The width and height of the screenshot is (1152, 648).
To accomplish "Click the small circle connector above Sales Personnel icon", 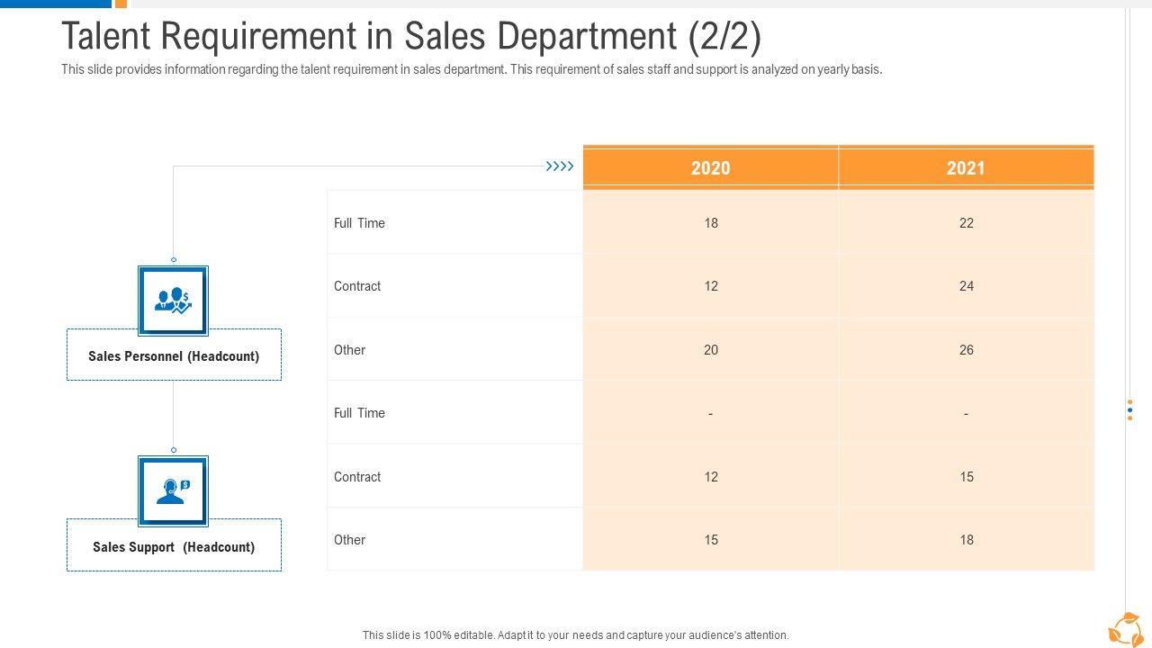I will tap(174, 260).
